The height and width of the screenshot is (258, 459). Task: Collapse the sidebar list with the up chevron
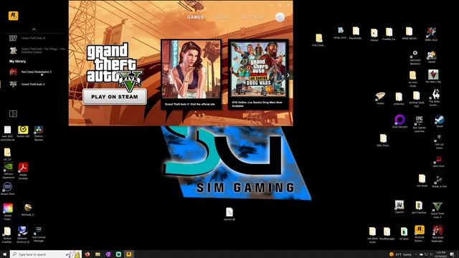[34, 29]
